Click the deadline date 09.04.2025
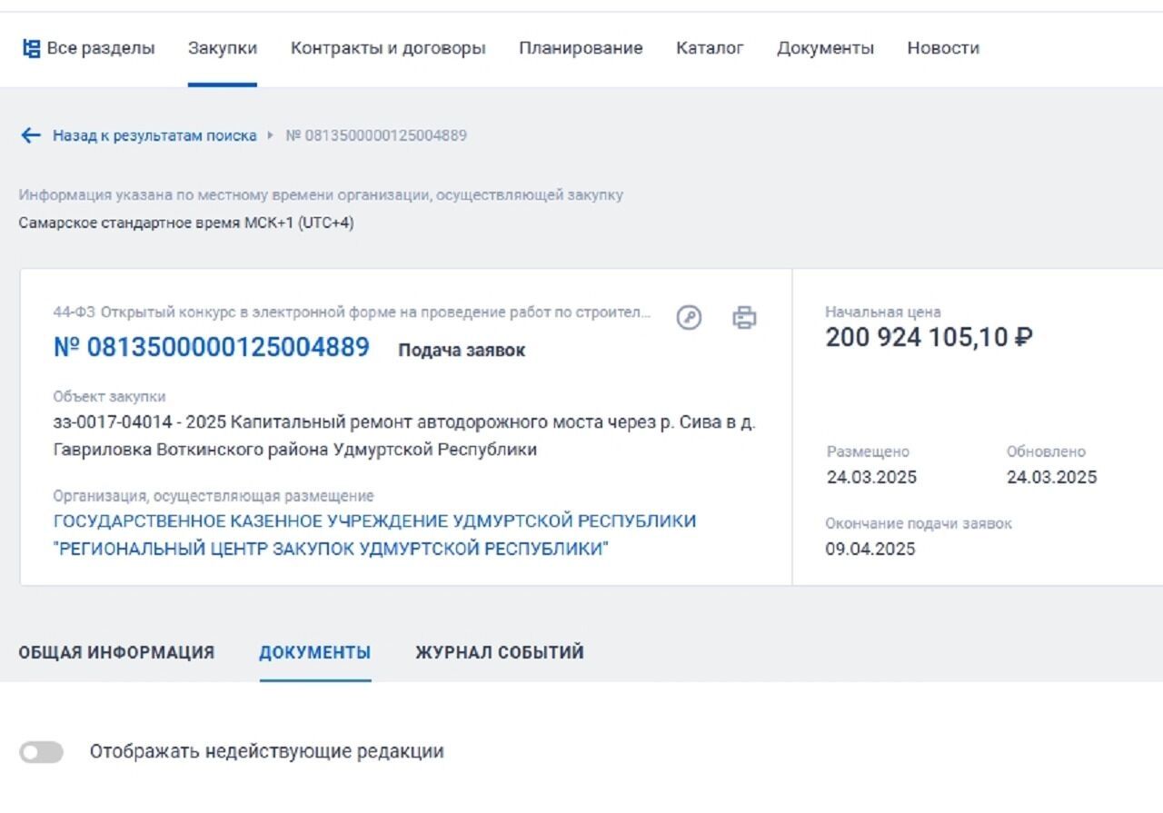The width and height of the screenshot is (1163, 813). (x=870, y=549)
